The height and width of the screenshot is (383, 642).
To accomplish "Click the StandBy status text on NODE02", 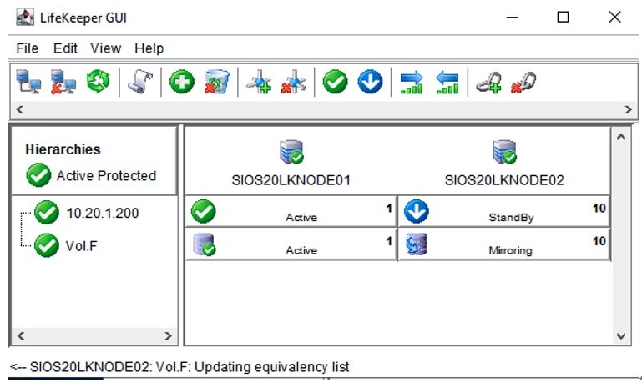I will pos(511,217).
